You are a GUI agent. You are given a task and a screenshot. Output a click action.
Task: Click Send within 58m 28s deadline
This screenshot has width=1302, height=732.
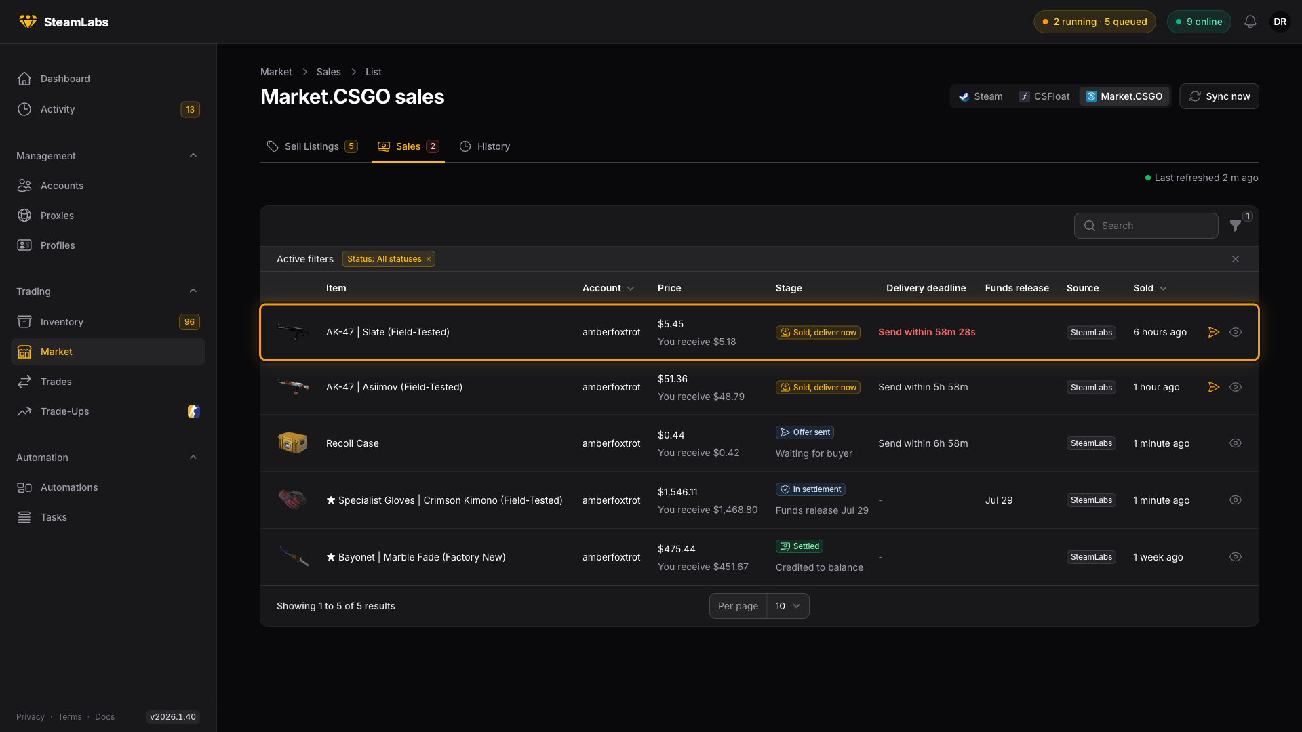[x=927, y=332]
